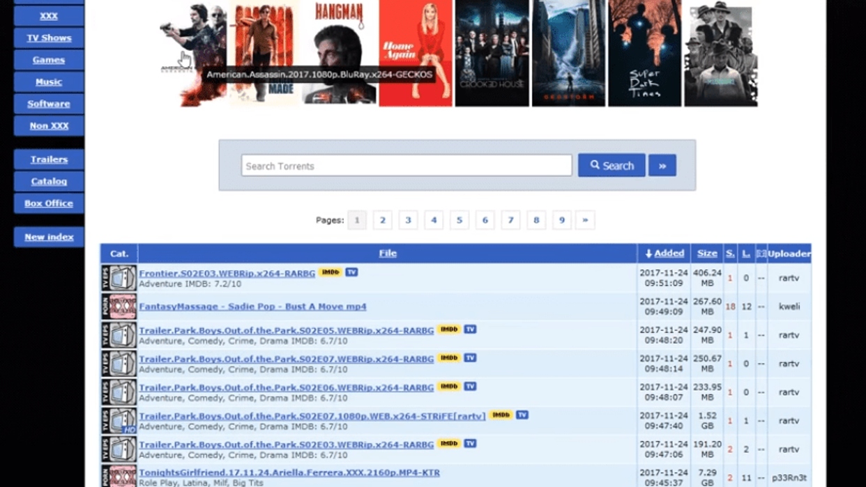Jump to page 5 of the results
The image size is (866, 487).
pyautogui.click(x=459, y=220)
